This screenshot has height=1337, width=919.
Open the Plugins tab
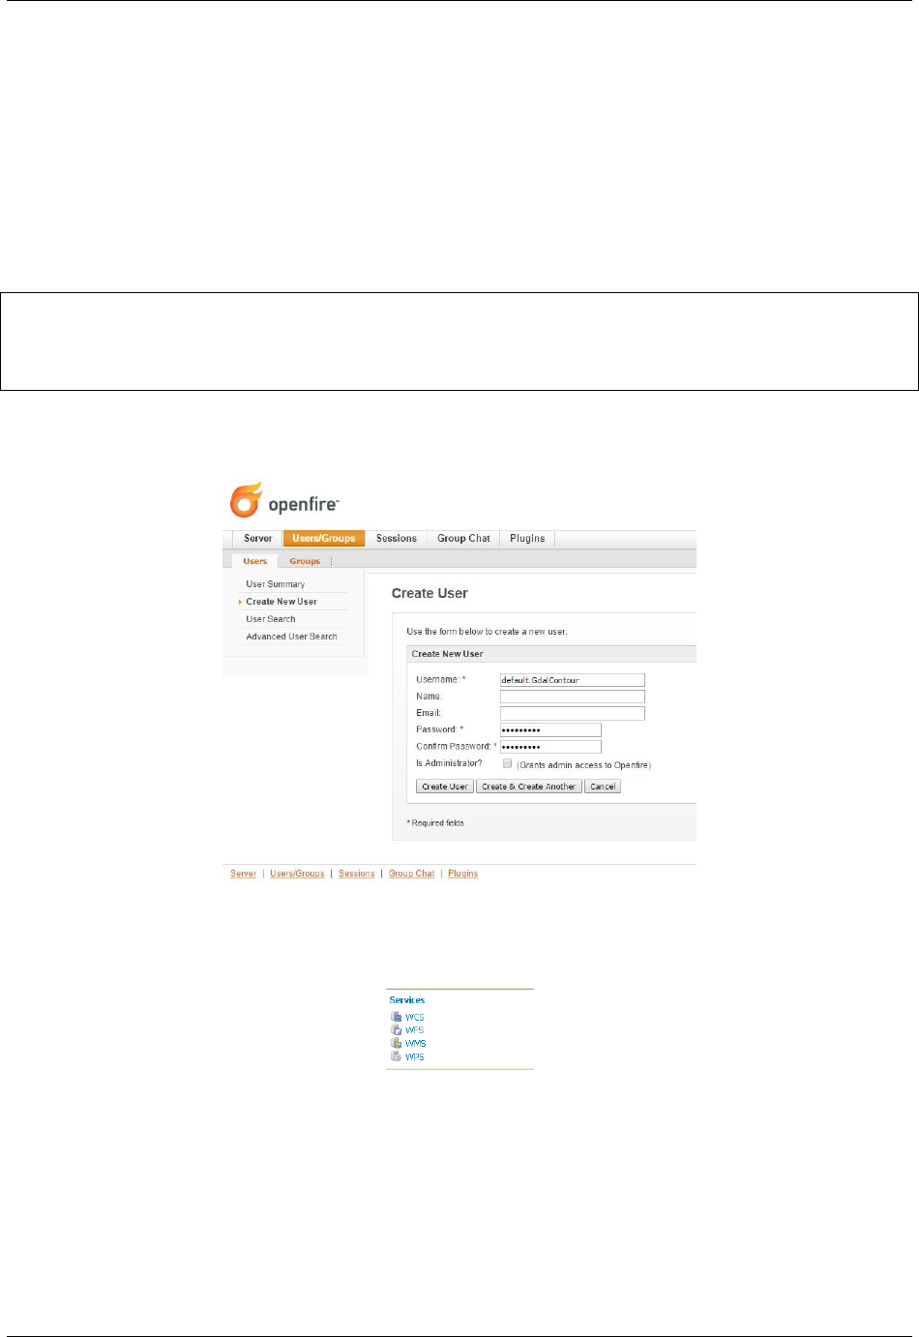click(527, 539)
